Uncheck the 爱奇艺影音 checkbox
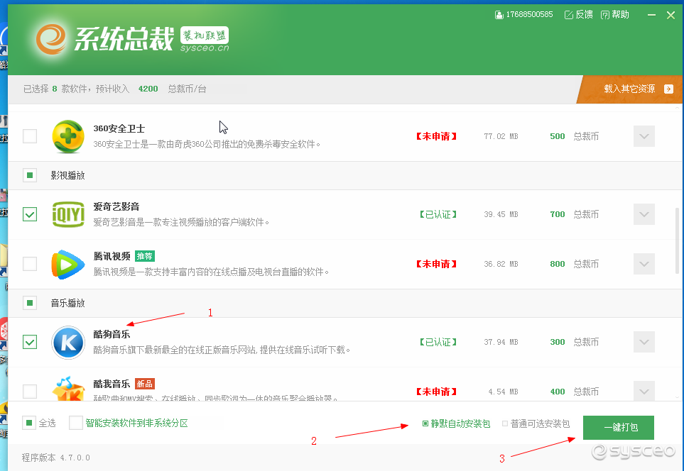Viewport: 684px width, 471px height. pyautogui.click(x=30, y=214)
